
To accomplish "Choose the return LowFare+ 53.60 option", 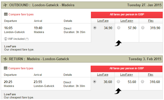I will [x=118, y=82].
